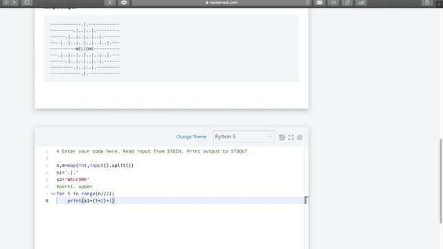
Task: Reset code with the restore icon
Action: pos(282,138)
